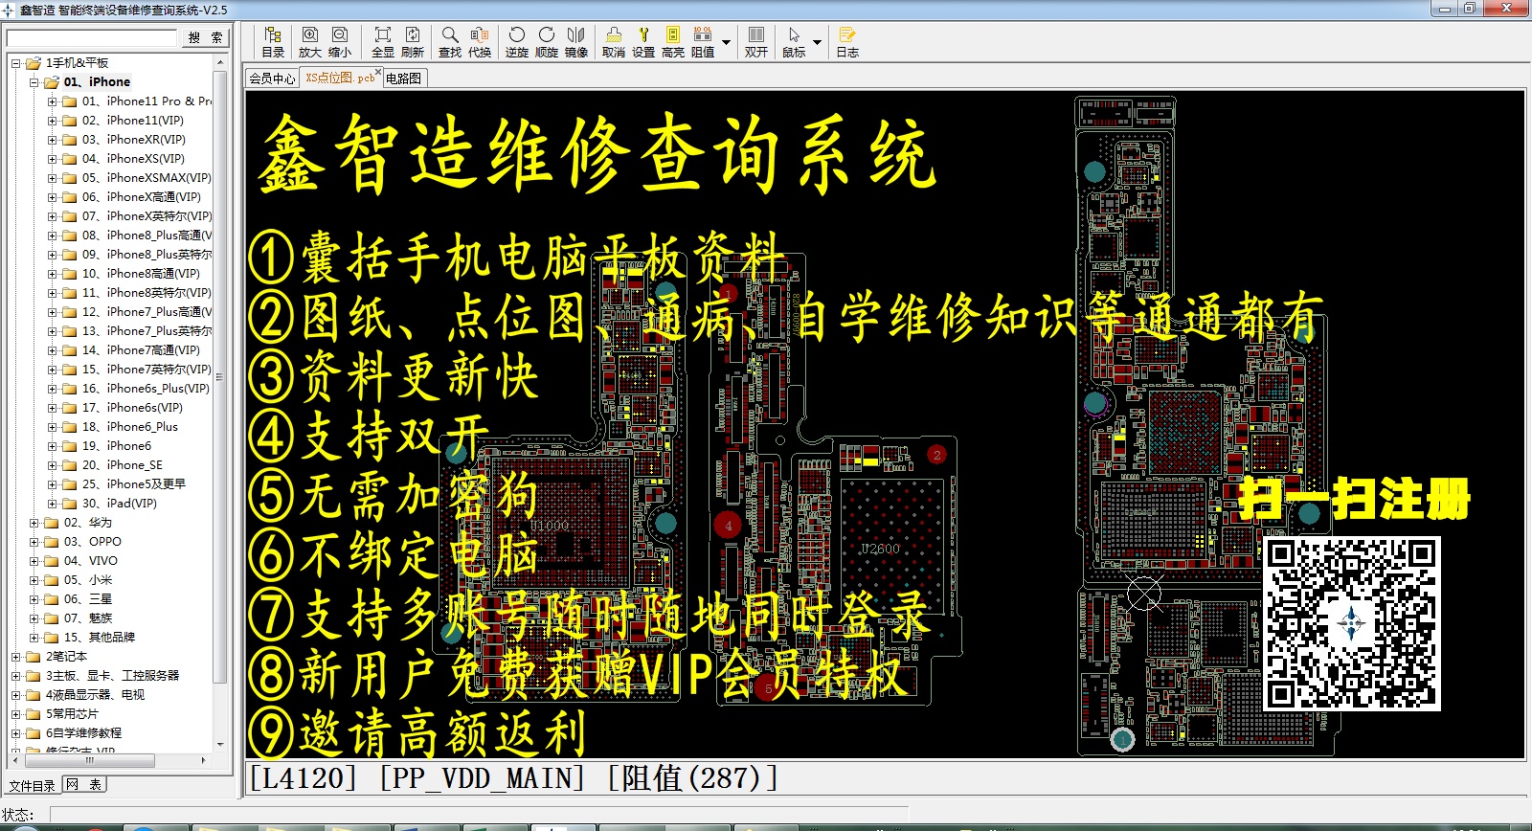
Task: Open the 查找 search tool
Action: pyautogui.click(x=449, y=42)
